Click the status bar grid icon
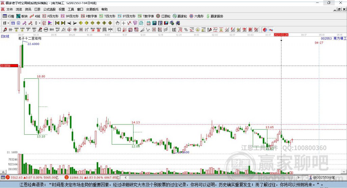The width and height of the screenshot is (347, 188). pos(3,177)
